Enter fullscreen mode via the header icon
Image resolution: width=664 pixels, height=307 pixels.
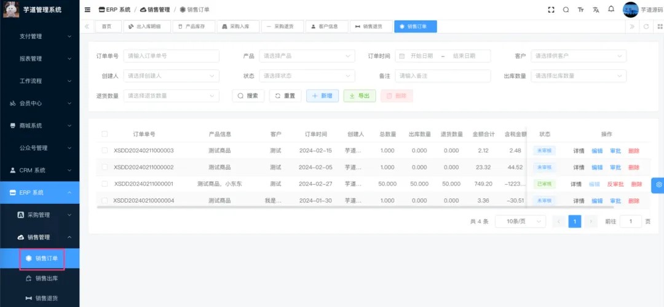tap(551, 10)
